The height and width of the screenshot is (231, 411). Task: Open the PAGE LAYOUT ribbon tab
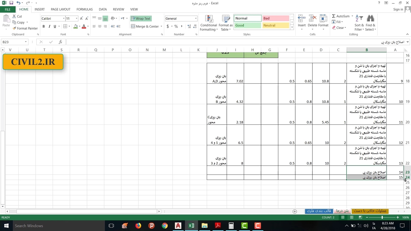60,9
